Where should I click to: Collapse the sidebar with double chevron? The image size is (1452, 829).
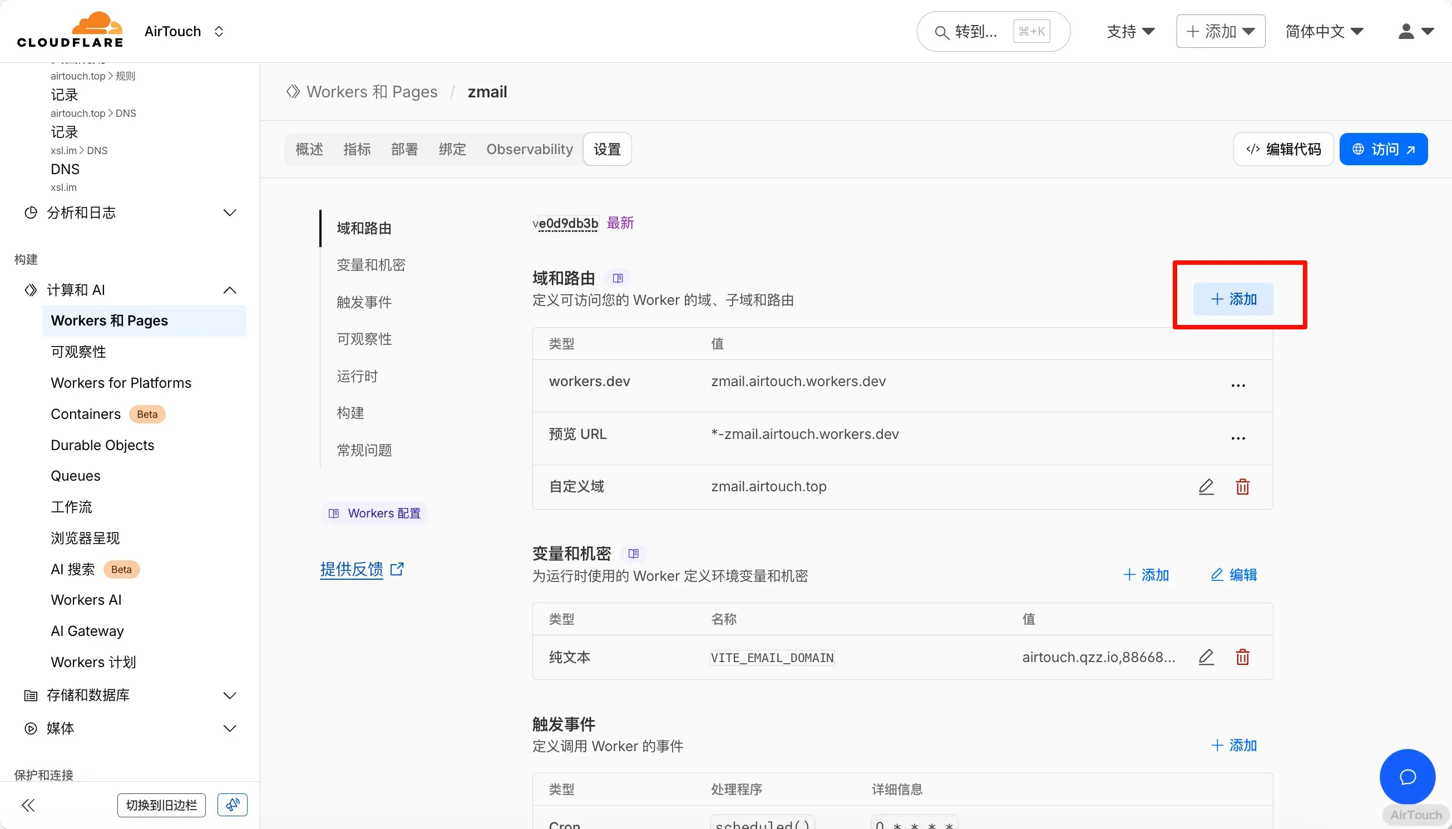click(x=28, y=805)
